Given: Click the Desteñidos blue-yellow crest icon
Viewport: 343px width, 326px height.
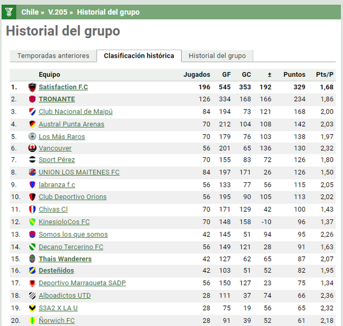Looking at the screenshot, I should [32, 270].
